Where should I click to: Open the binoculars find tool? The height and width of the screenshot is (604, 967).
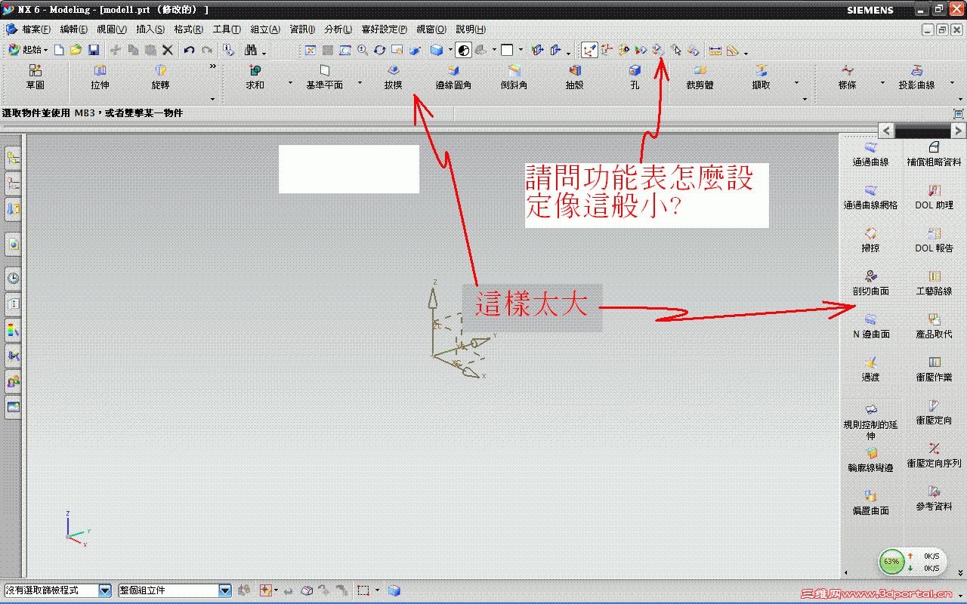[x=251, y=50]
